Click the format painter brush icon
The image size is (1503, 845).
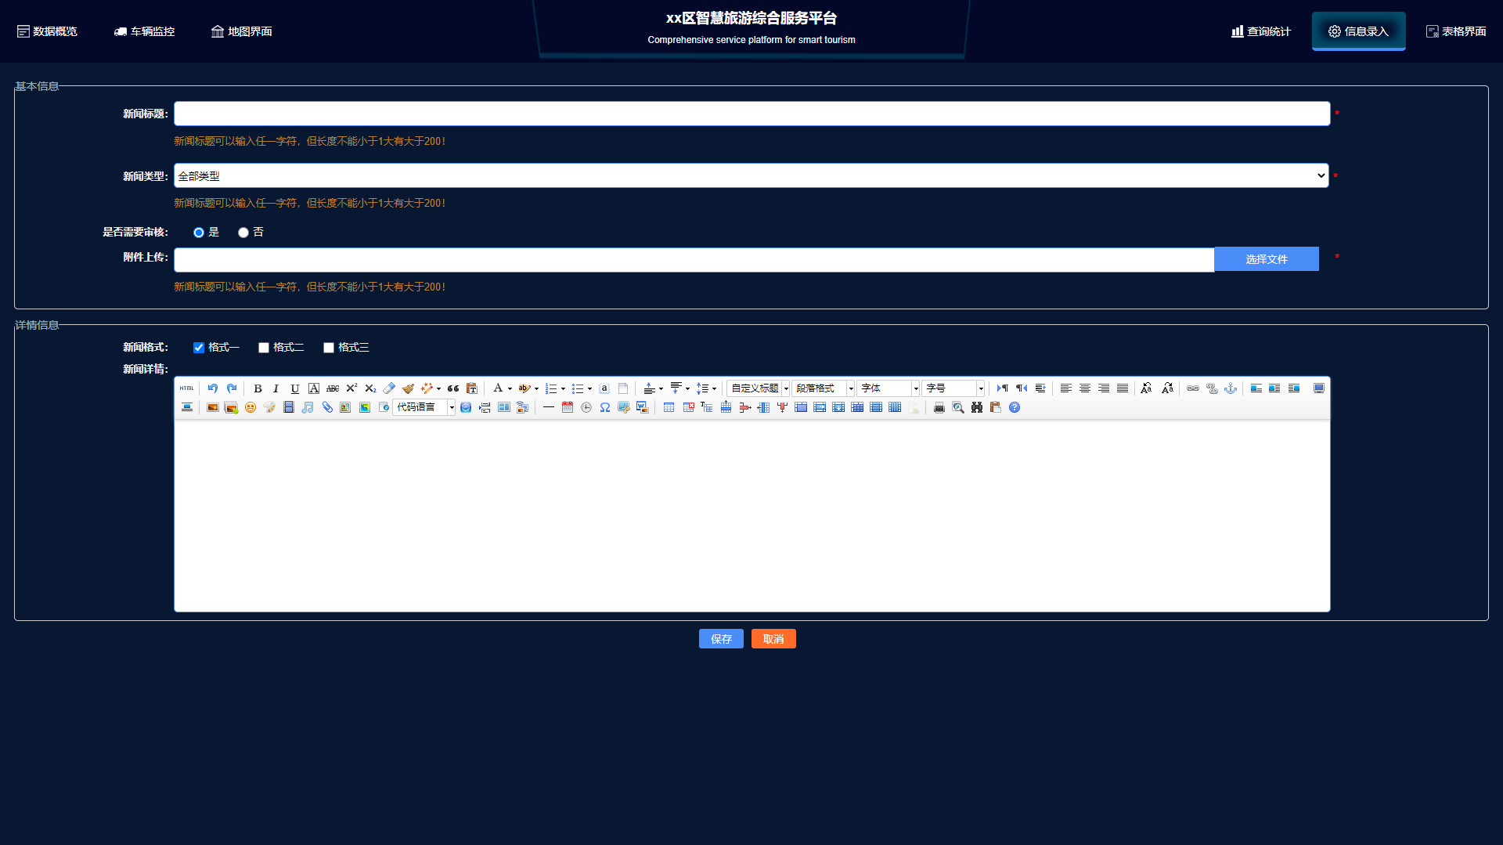point(408,388)
